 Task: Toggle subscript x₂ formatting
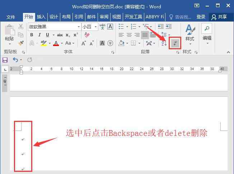pyautogui.click(x=68, y=35)
